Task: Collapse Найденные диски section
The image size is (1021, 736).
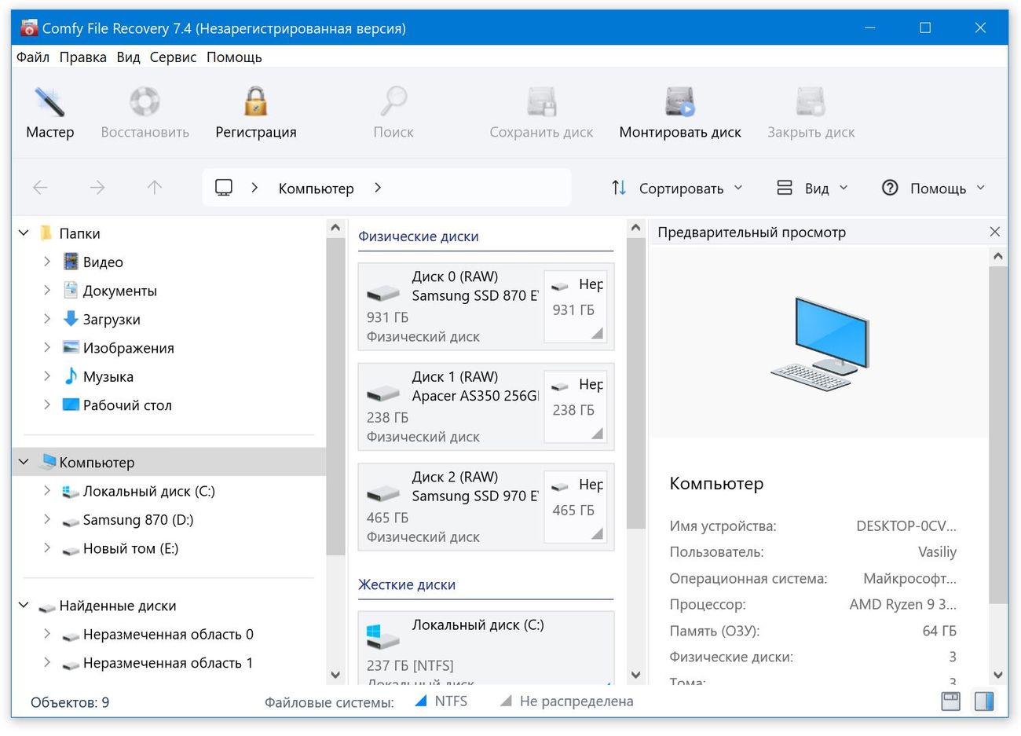Action: pos(24,606)
